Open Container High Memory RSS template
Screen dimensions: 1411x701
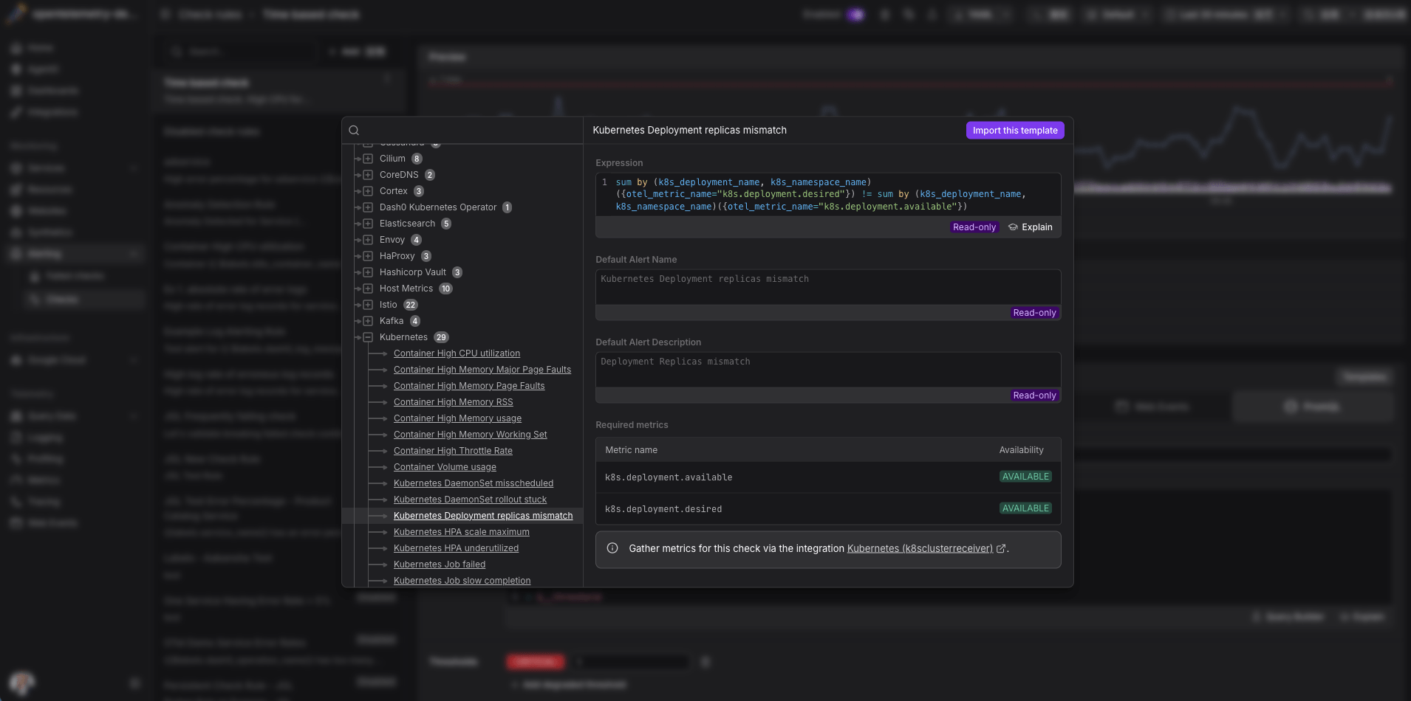[x=453, y=402]
